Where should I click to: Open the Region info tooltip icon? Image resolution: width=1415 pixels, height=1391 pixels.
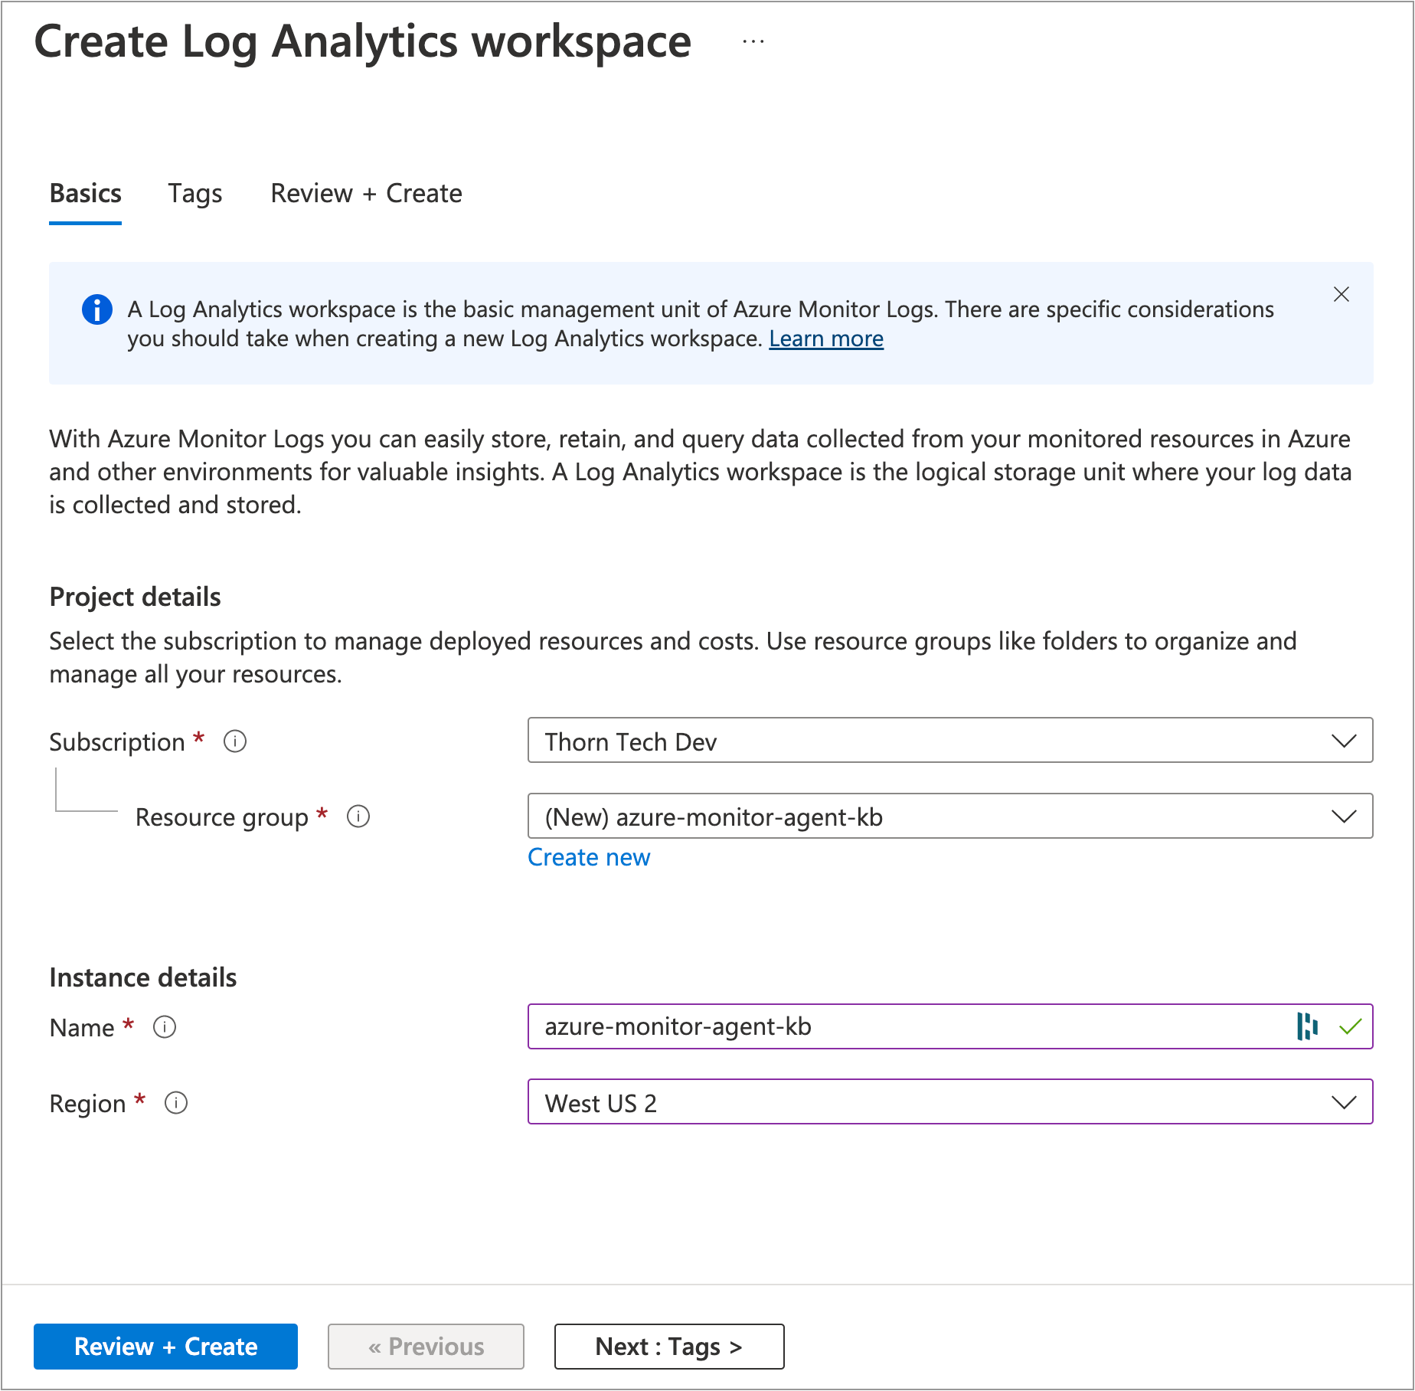point(175,1103)
